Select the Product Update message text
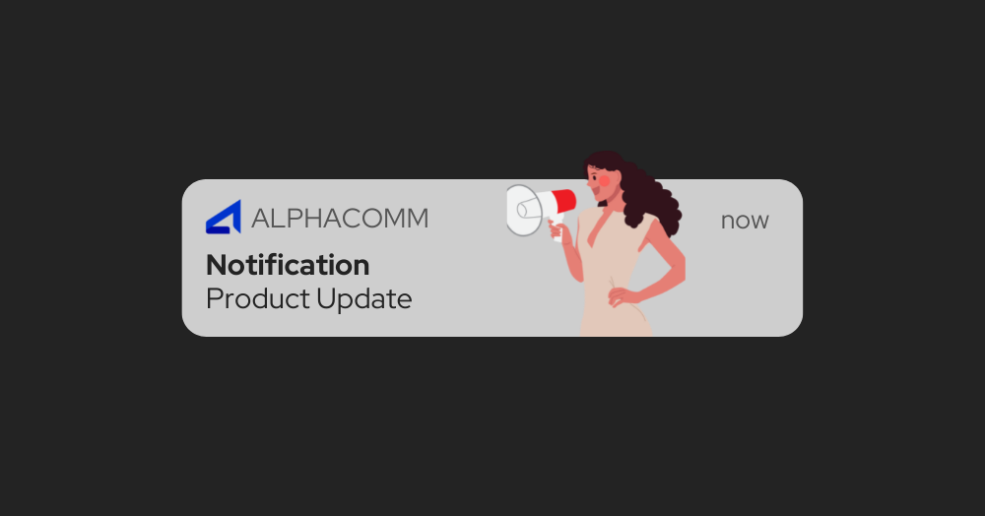The image size is (985, 516). click(x=309, y=298)
